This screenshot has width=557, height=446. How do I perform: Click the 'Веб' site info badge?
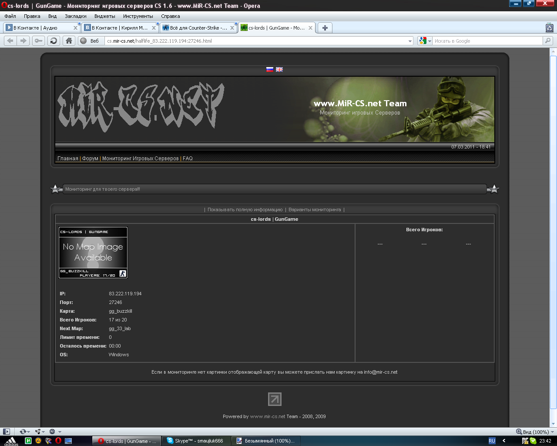91,41
